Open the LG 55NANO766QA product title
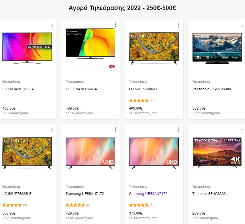 click(x=81, y=89)
